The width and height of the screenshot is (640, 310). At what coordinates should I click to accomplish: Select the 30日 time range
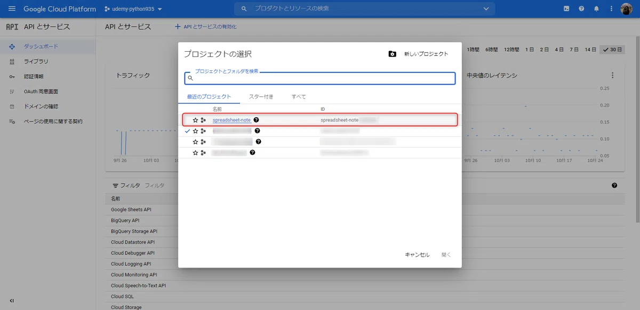click(612, 50)
